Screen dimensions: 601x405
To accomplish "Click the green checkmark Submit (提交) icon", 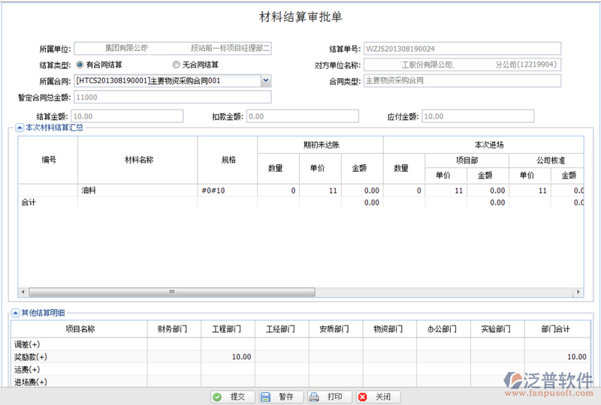I will pyautogui.click(x=216, y=397).
